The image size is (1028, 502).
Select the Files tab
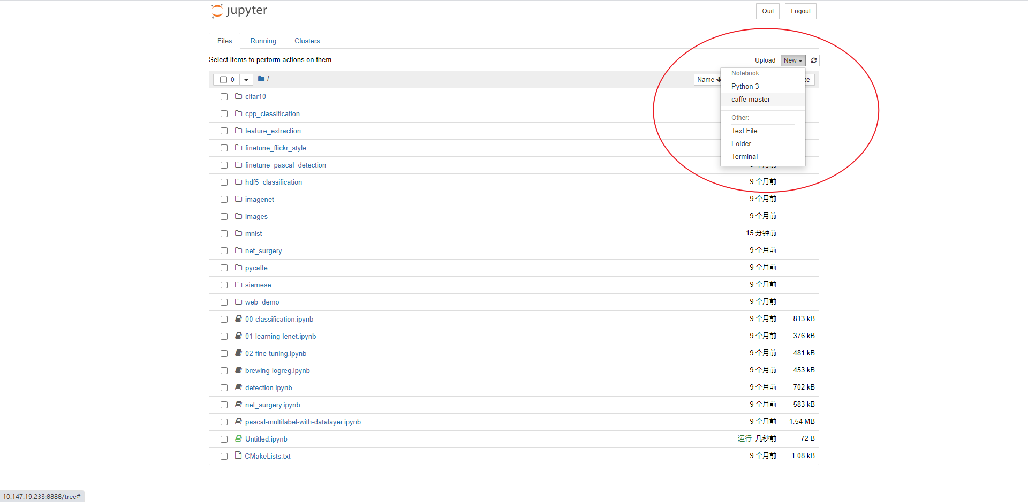(x=225, y=41)
